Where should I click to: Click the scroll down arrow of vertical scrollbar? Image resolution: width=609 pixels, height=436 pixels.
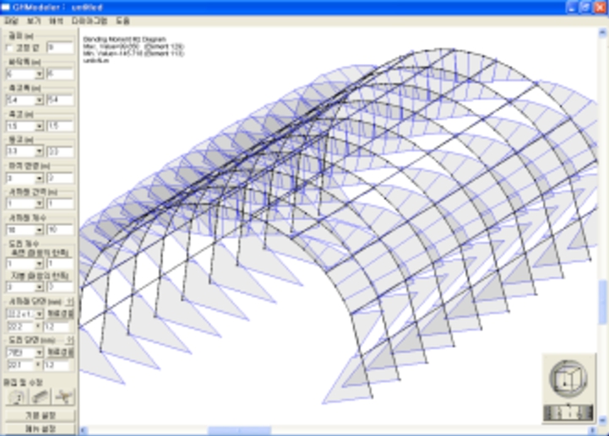pyautogui.click(x=602, y=419)
